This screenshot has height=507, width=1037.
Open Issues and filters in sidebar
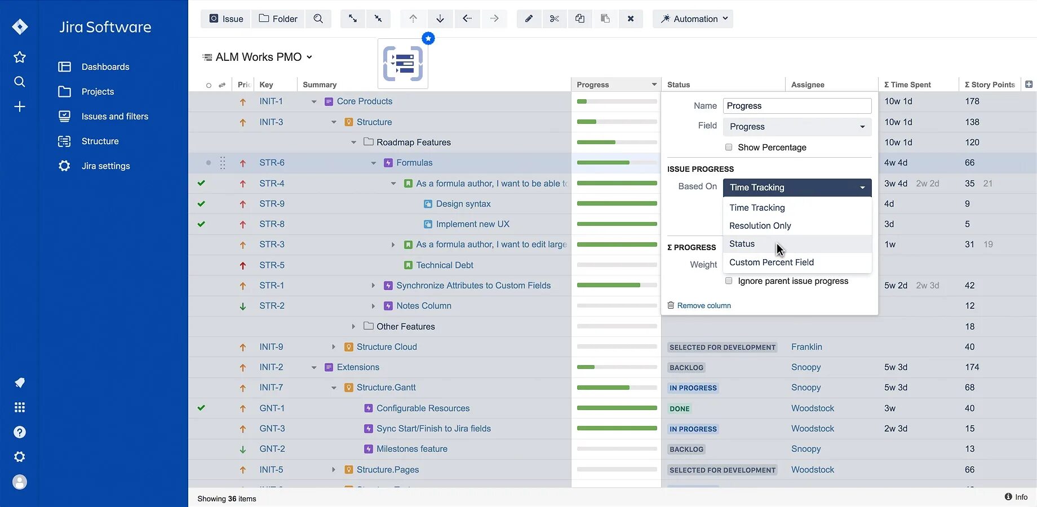point(103,116)
